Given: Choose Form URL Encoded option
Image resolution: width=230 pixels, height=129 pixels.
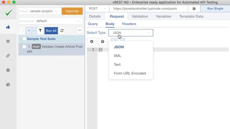Looking at the screenshot, I should pyautogui.click(x=130, y=73).
